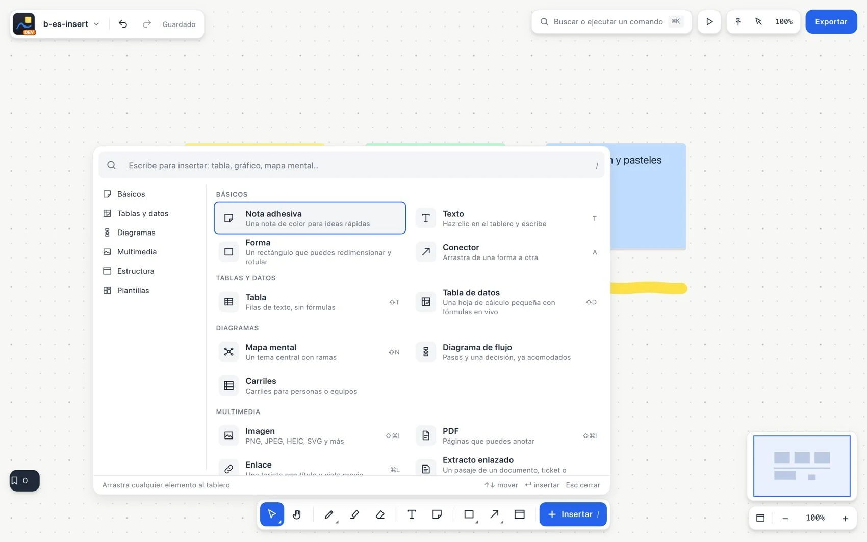Click the Exportar button
Screen dimensions: 867x542
831,22
